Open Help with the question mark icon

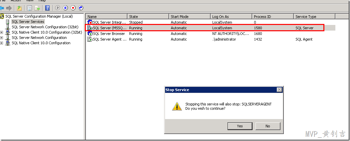(47, 8)
